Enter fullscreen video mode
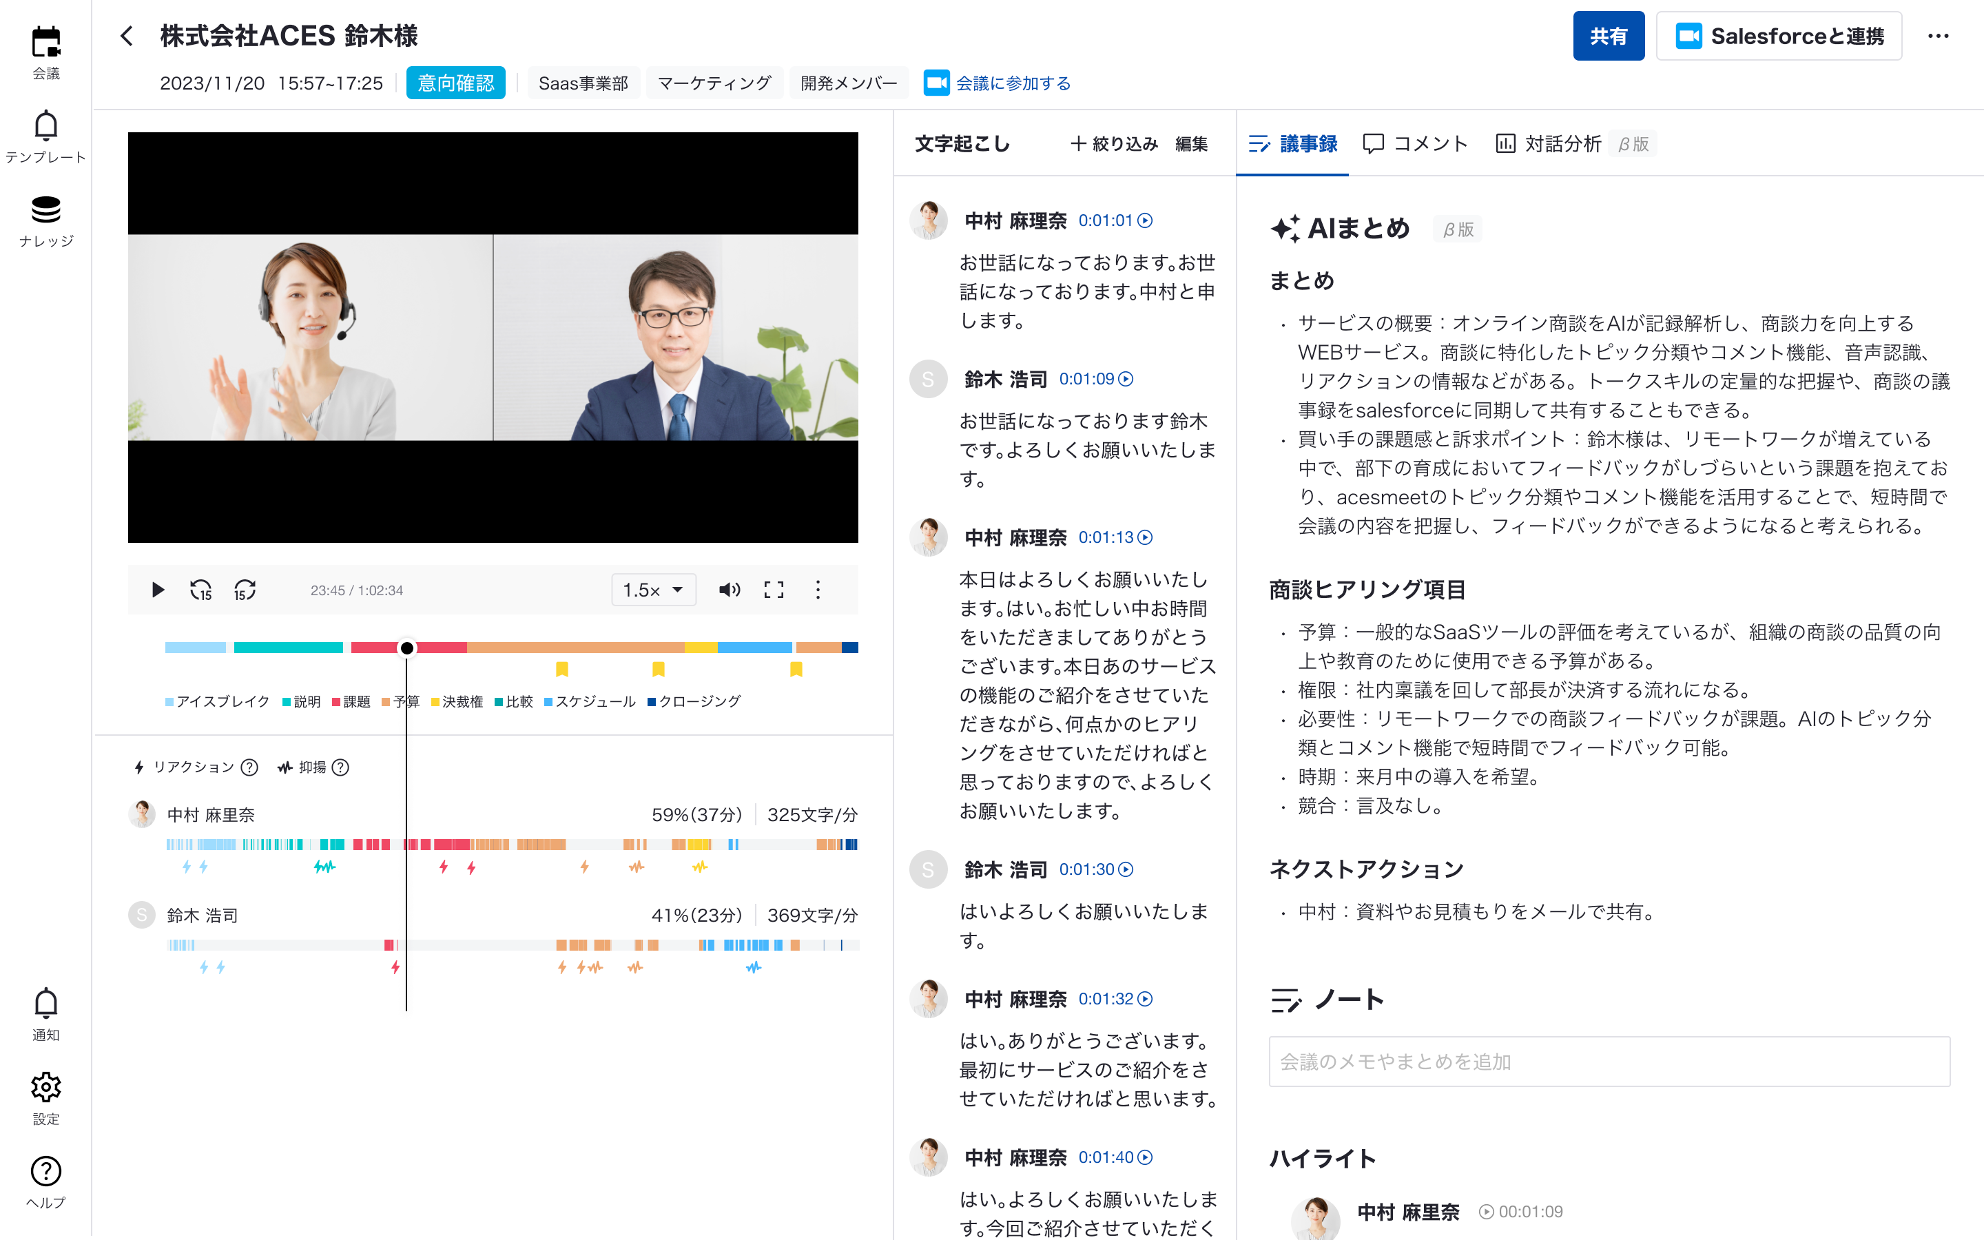Viewport: 1984px width, 1240px height. 773,590
